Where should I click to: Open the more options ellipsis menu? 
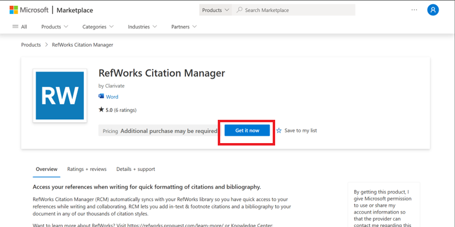[x=414, y=10]
